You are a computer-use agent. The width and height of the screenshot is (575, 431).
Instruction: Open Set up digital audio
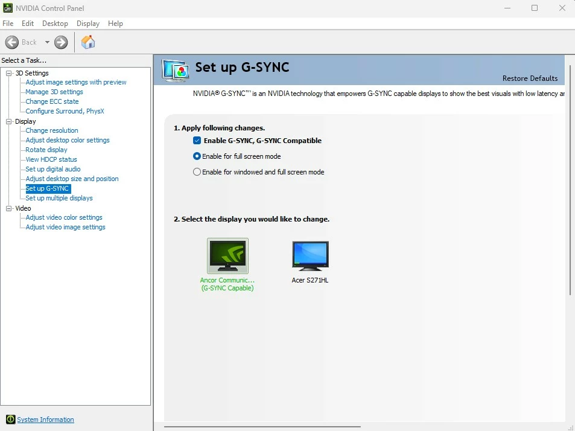(53, 169)
